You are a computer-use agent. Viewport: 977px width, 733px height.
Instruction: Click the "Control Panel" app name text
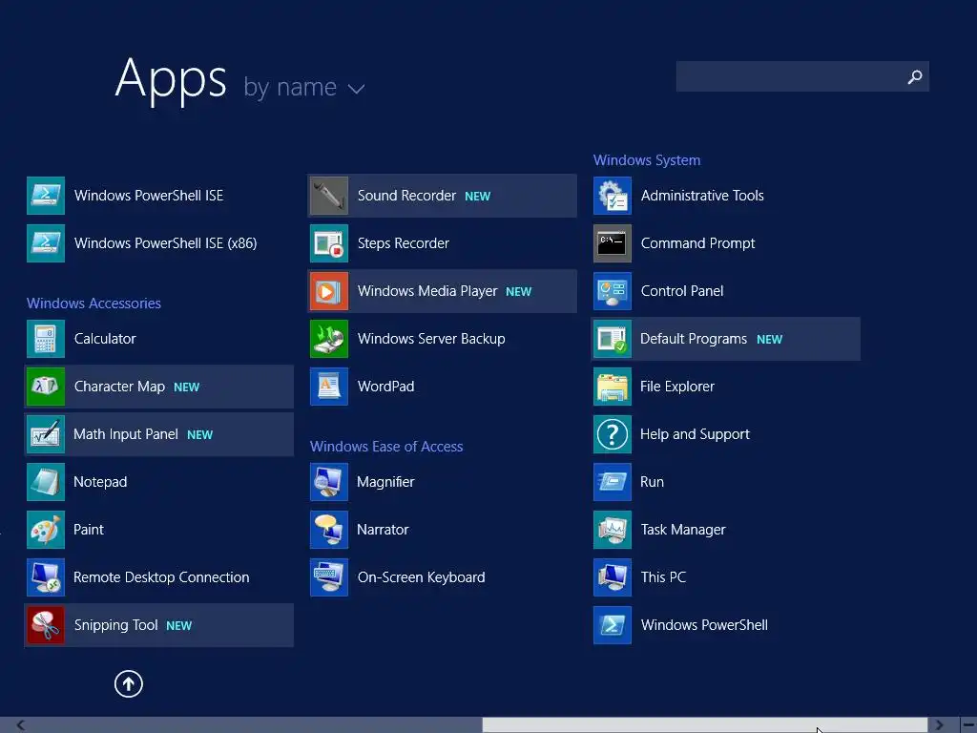[682, 291]
